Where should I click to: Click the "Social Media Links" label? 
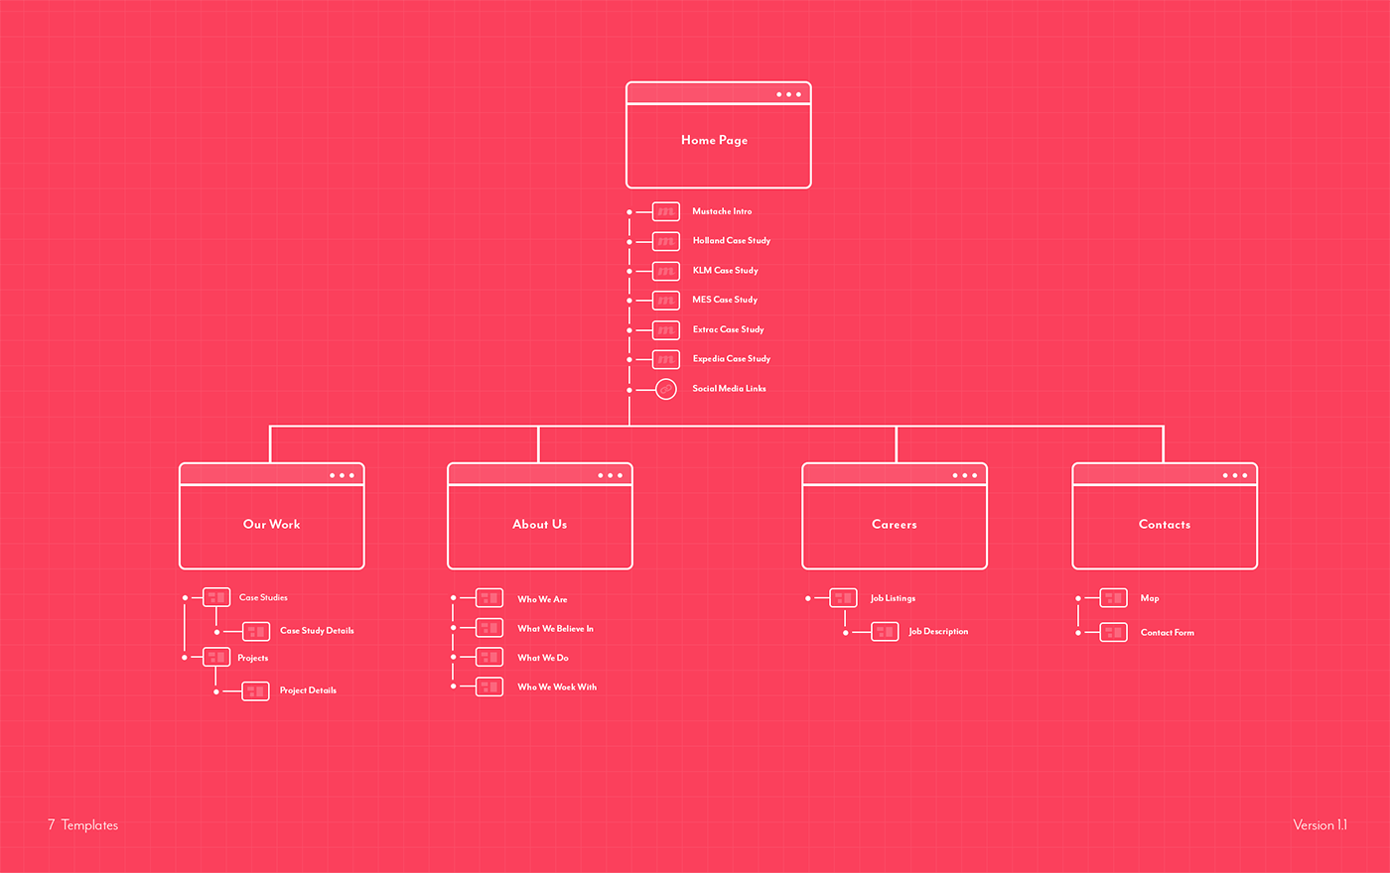tap(730, 389)
